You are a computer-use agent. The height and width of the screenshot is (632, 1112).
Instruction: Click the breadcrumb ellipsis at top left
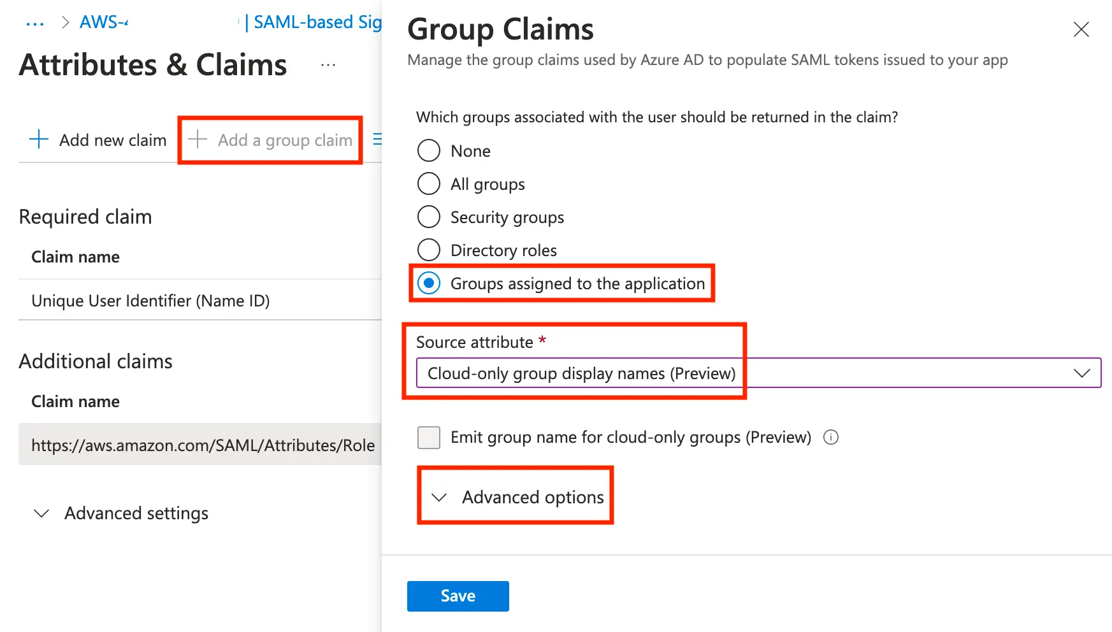point(35,24)
